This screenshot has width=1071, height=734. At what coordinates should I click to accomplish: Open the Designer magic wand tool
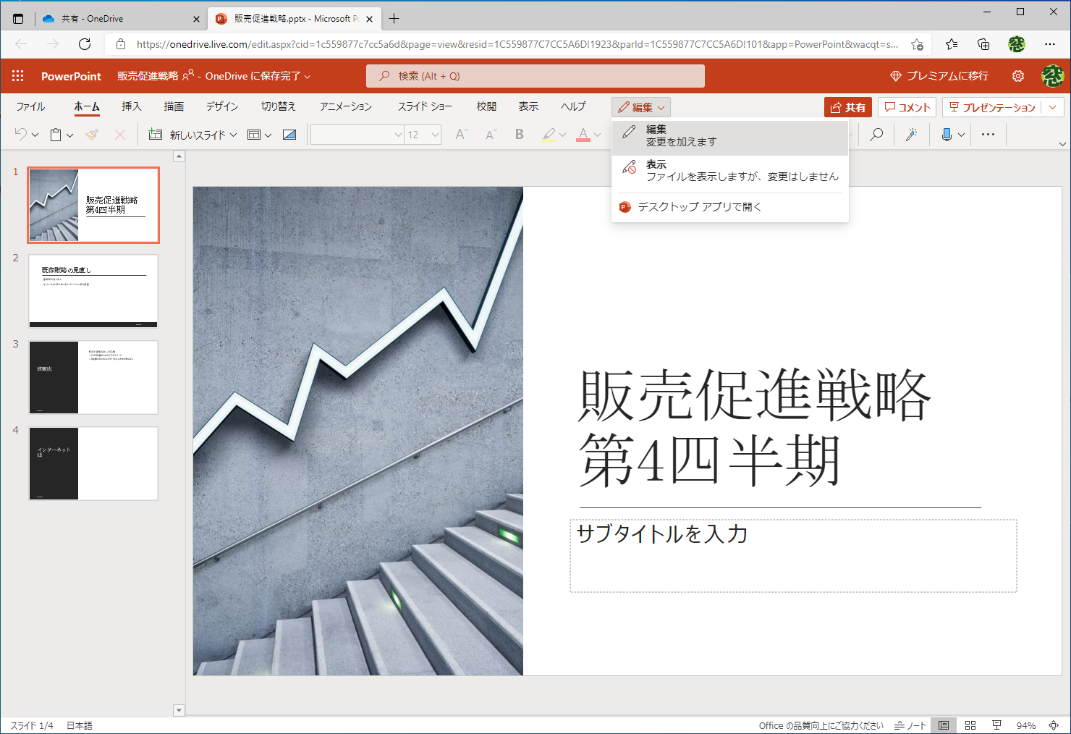point(912,135)
